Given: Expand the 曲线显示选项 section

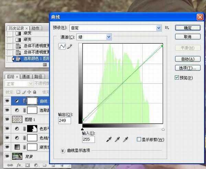Looking at the screenshot, I should [x=62, y=150].
